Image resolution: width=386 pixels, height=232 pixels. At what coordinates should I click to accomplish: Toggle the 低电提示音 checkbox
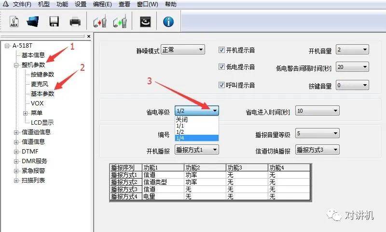[221, 67]
